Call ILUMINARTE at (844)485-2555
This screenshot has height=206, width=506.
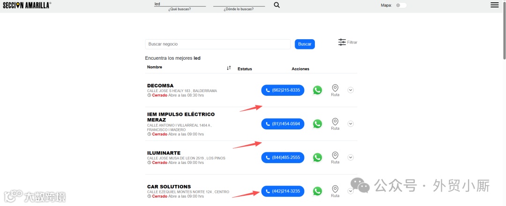pyautogui.click(x=283, y=157)
